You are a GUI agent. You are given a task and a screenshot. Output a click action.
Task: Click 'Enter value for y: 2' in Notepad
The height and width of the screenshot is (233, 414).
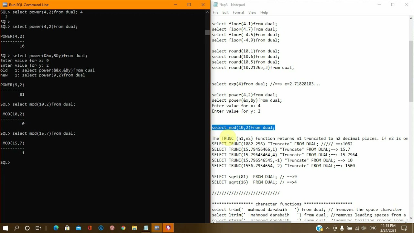(x=236, y=111)
